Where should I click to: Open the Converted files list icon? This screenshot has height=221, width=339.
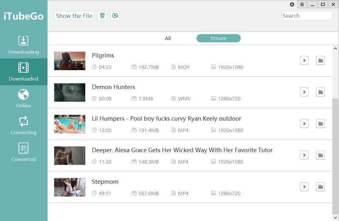coord(23,148)
